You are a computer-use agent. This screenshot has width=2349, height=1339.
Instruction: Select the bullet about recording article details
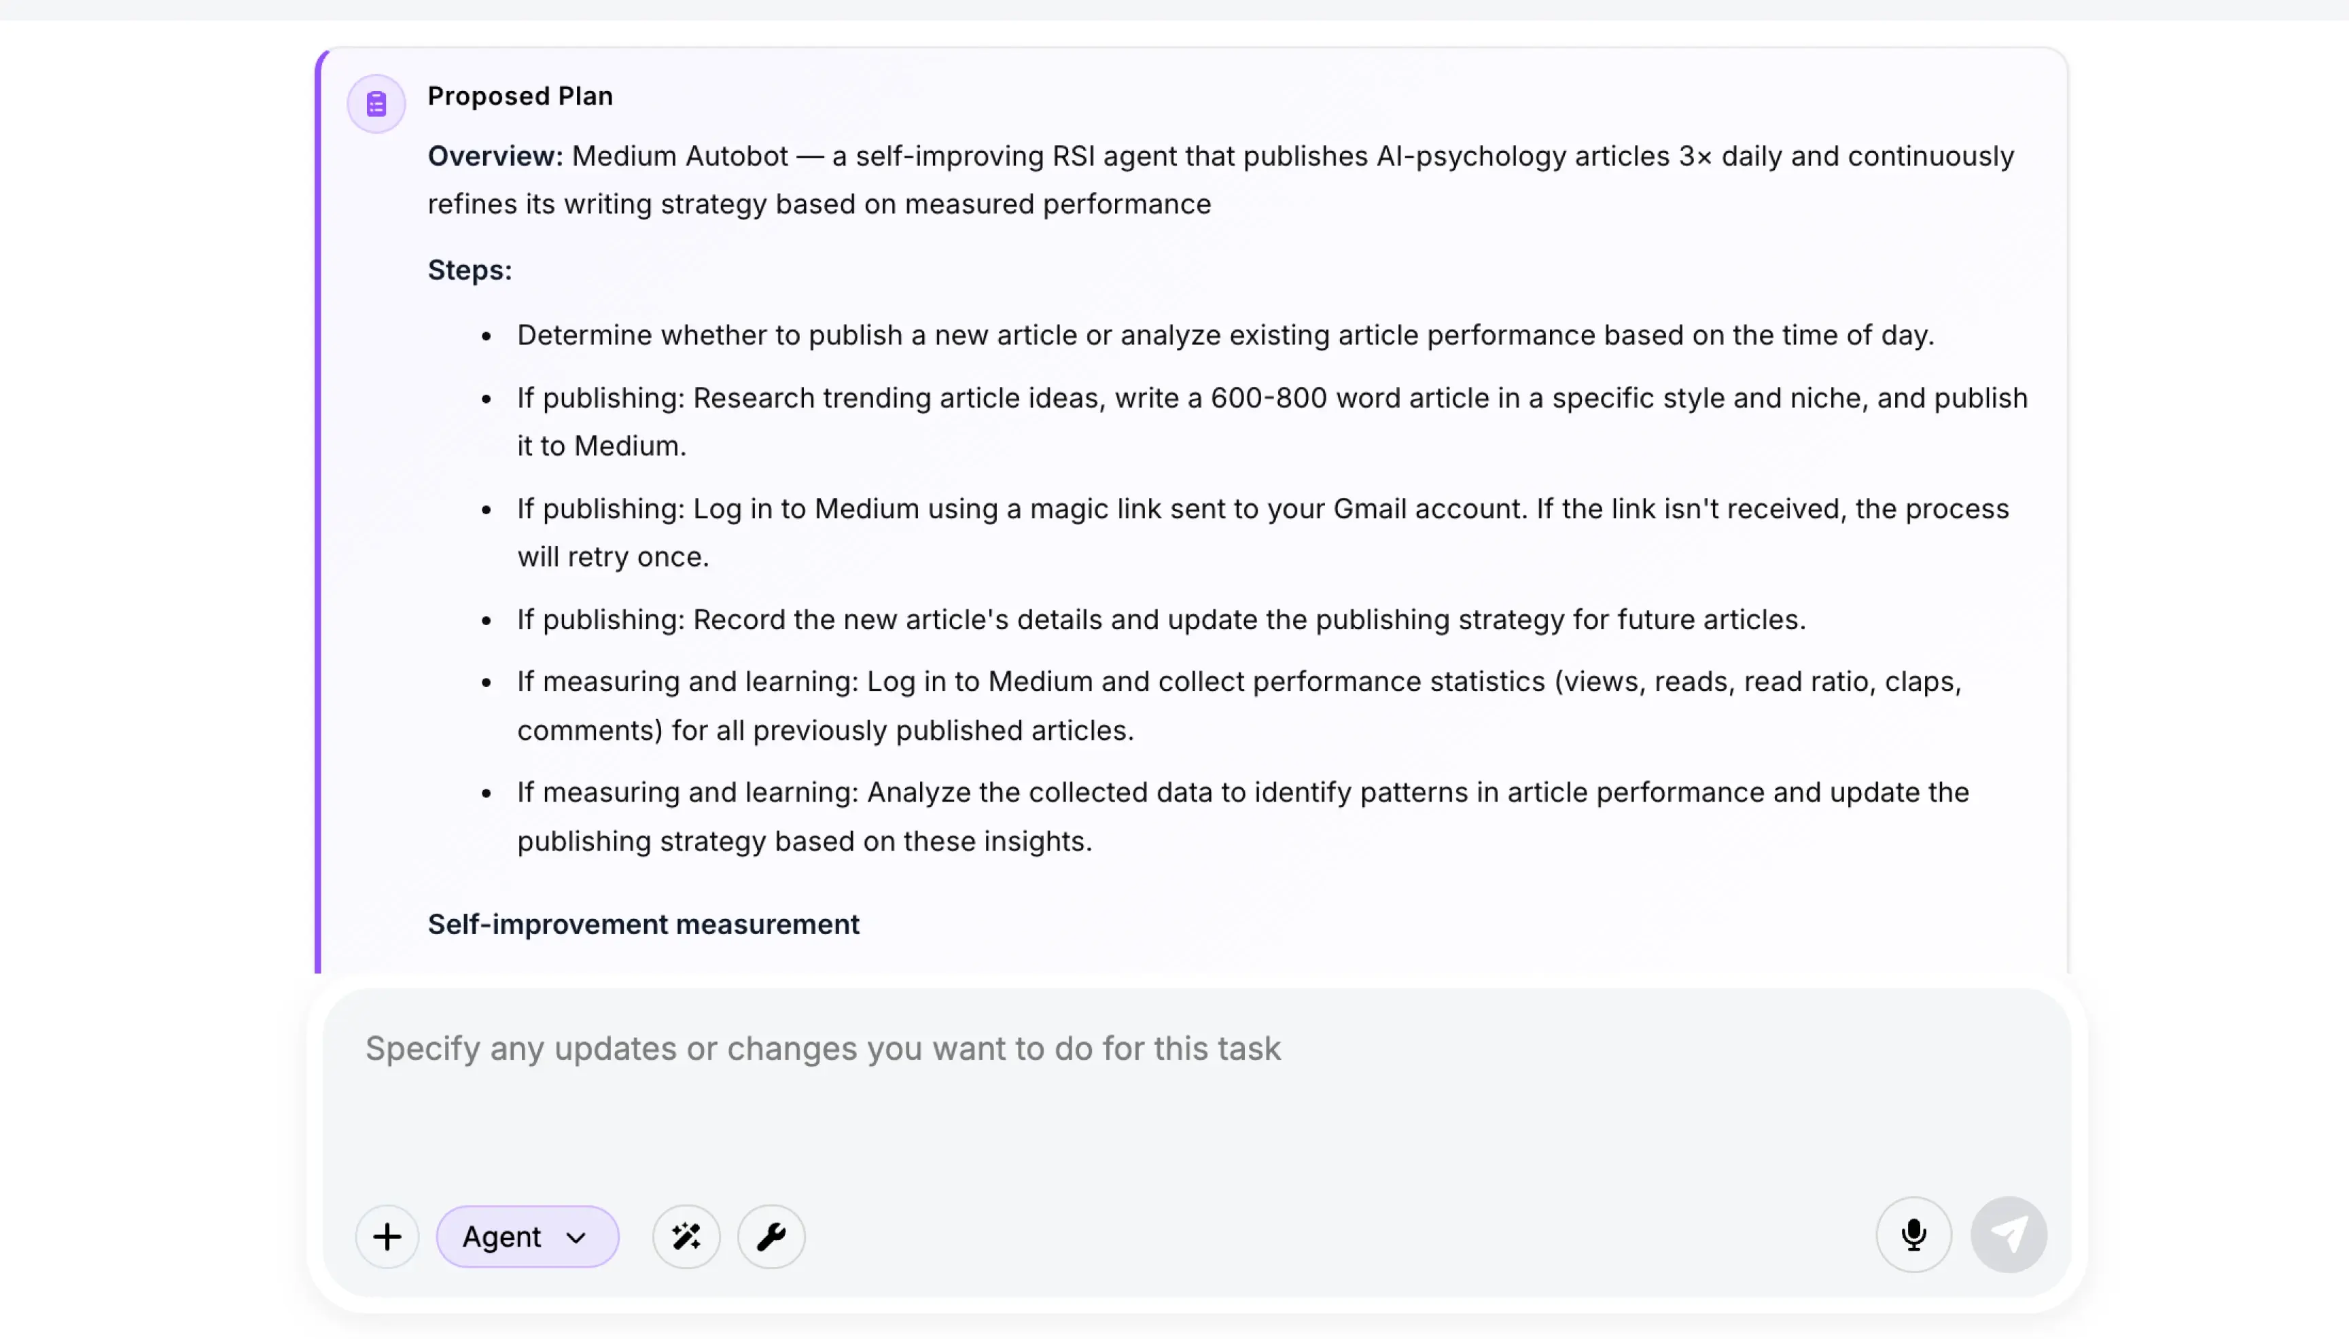tap(1161, 619)
